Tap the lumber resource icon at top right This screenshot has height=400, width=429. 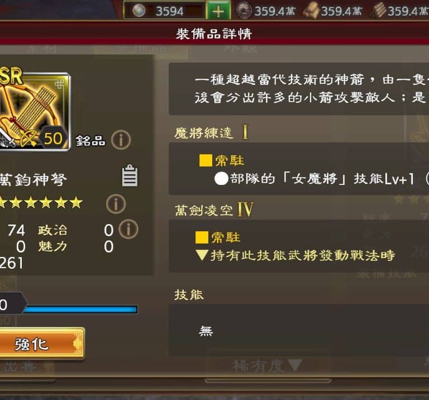pos(378,11)
